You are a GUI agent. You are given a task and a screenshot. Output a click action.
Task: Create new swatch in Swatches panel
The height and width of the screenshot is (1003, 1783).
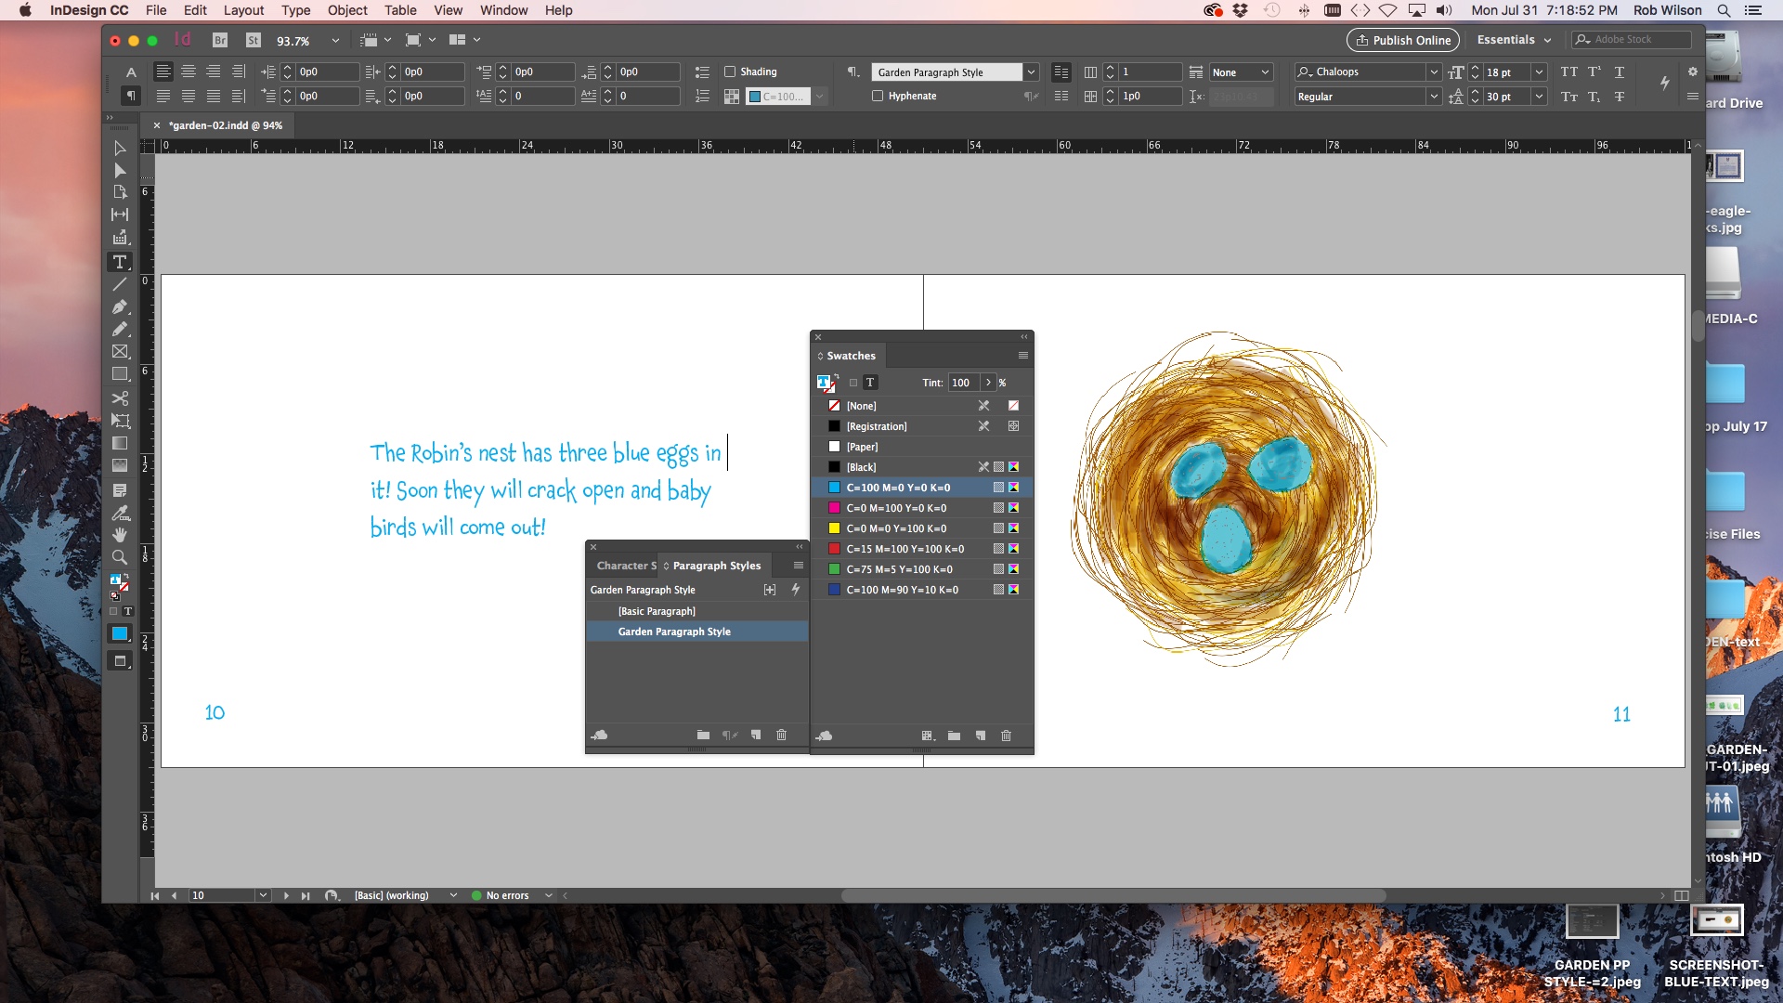pos(980,735)
